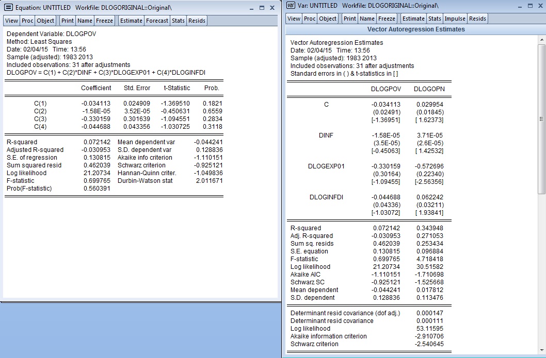The height and width of the screenshot is (358, 546).
Task: Open Proc menu in Equation window
Action: pos(27,21)
